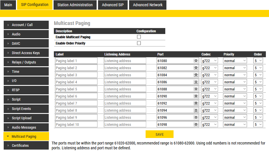Click the stepper arrows on port 61098
269x151 pixels.
coord(196,125)
